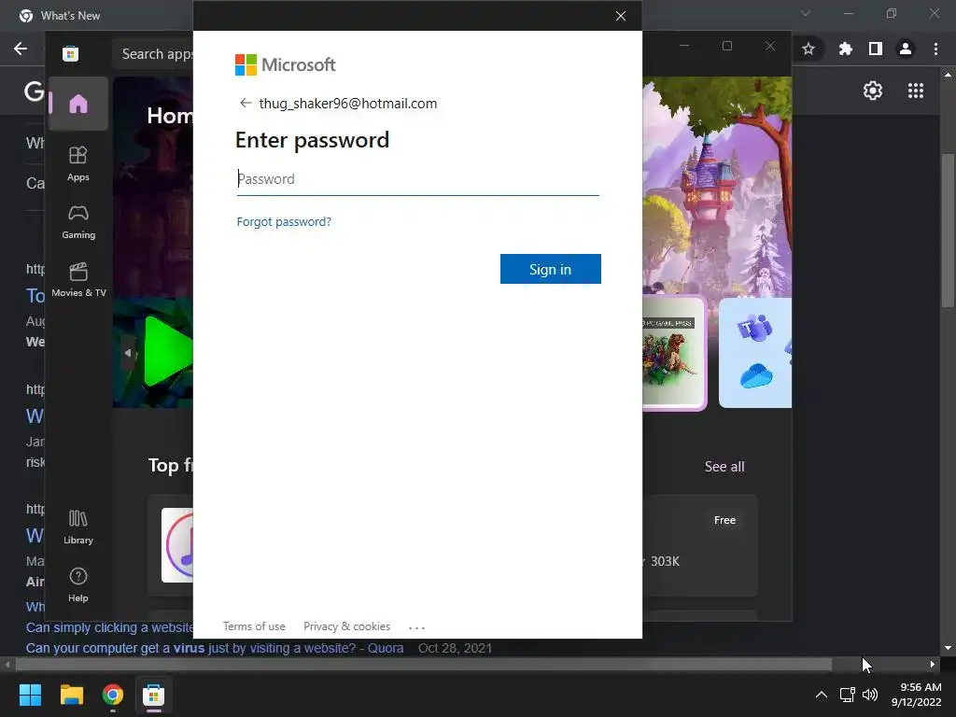
Task: Open Chrome extensions puzzle icon
Action: (x=845, y=49)
